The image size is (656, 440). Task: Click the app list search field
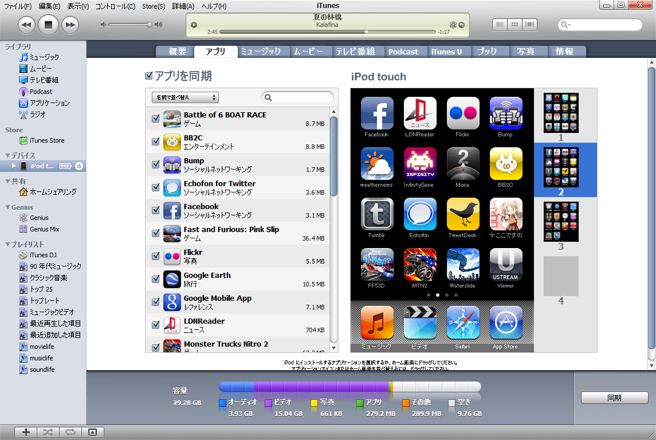point(297,97)
